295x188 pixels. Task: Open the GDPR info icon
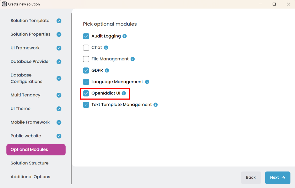click(x=107, y=70)
